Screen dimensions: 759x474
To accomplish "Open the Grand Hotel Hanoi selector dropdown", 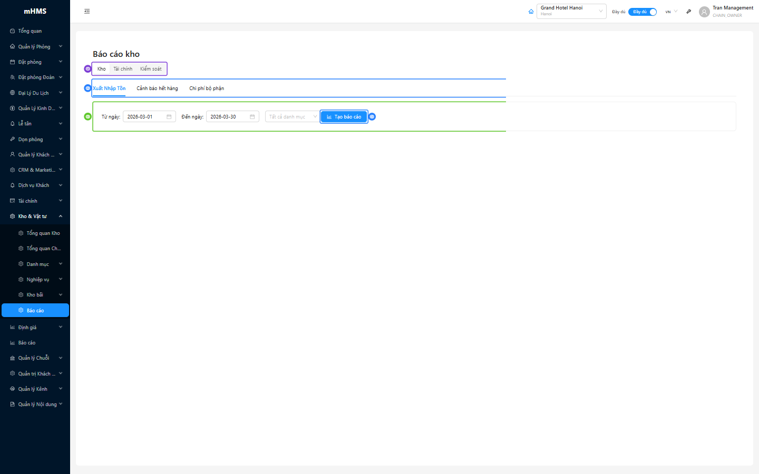I will 571,11.
